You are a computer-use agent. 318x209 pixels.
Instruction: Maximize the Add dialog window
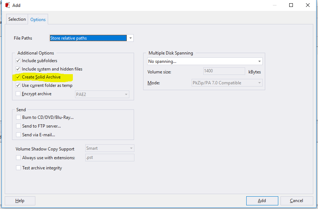point(291,5)
